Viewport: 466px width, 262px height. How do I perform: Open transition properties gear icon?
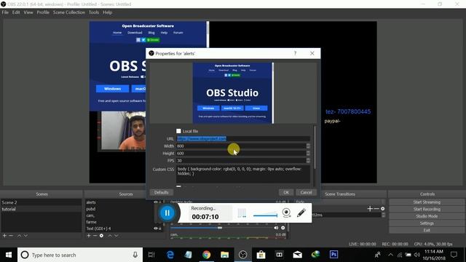pos(383,209)
